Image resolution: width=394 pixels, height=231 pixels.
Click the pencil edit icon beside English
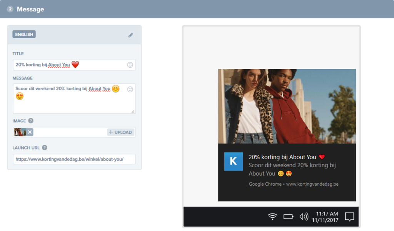(x=131, y=35)
